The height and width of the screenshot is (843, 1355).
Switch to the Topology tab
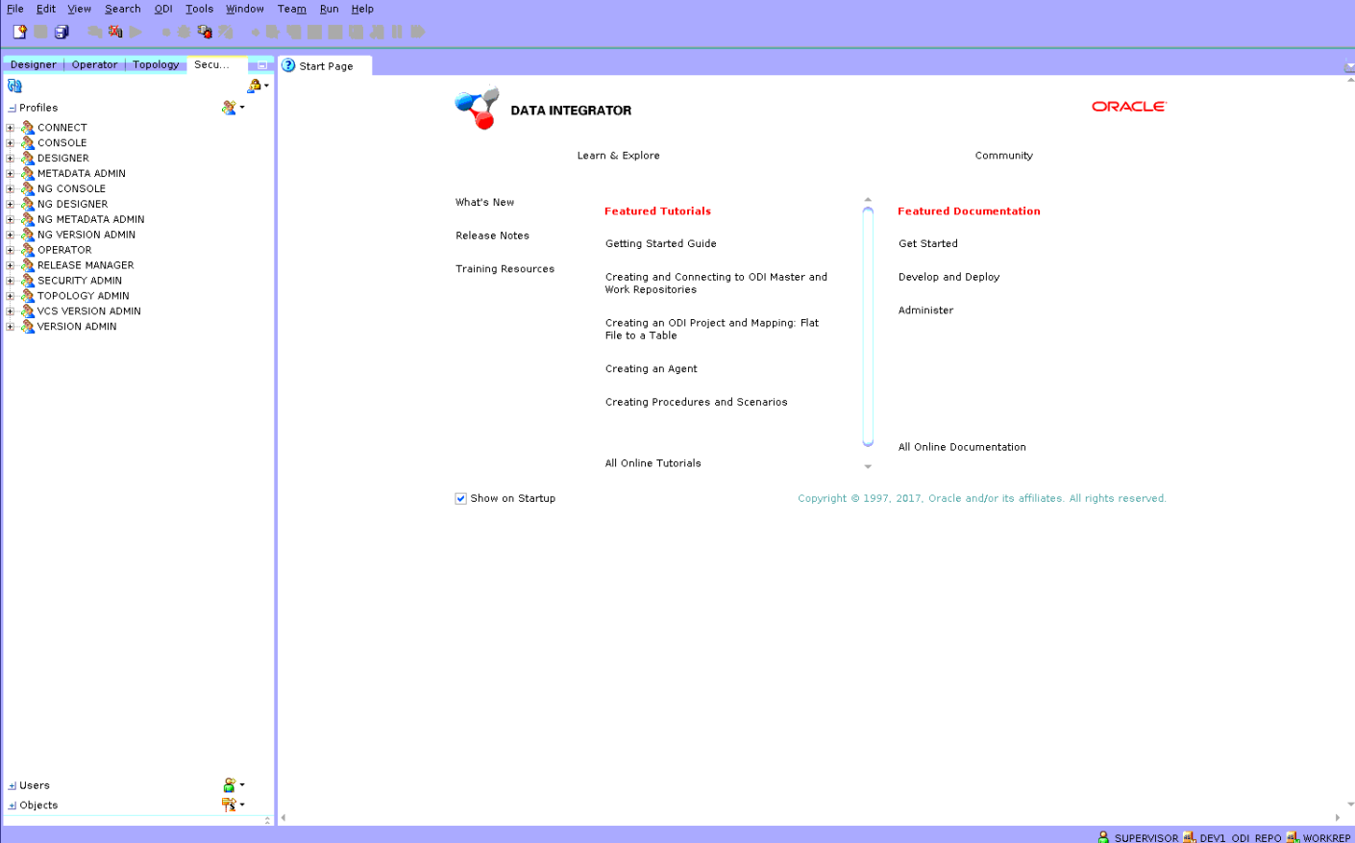(x=156, y=64)
